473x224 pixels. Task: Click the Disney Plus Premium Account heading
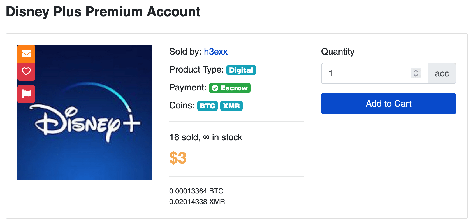(103, 12)
